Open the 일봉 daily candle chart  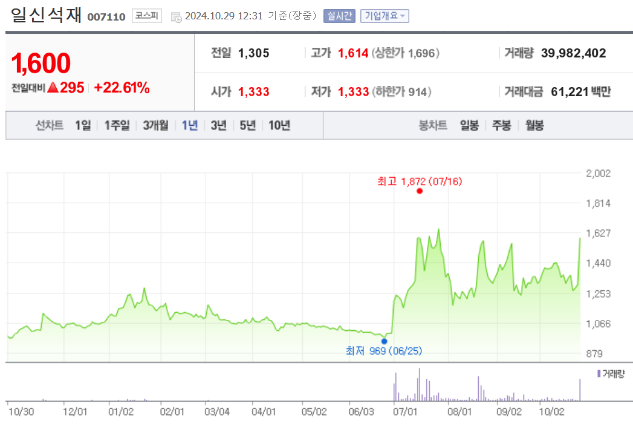pyautogui.click(x=469, y=126)
